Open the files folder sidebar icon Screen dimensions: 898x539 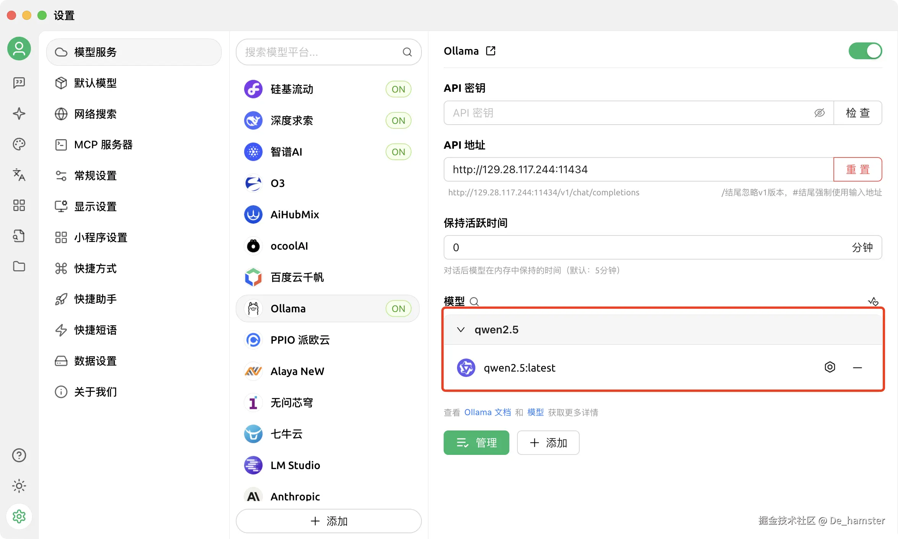[x=19, y=266]
